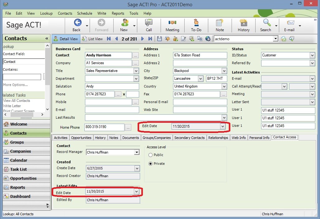
Task: Click the Contains search field
Action: tap(22, 77)
